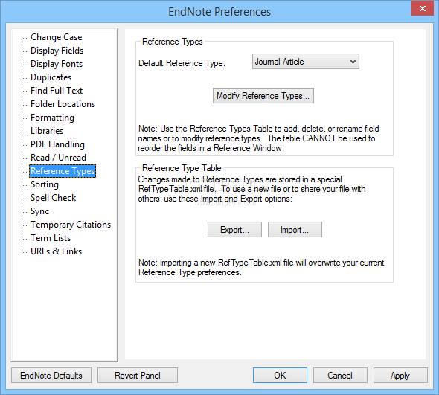Open Libraries preferences
The image size is (439, 395).
(47, 131)
